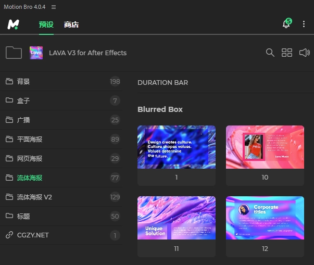This screenshot has width=314, height=265.
Task: Open the 标题 category
Action: point(61,216)
